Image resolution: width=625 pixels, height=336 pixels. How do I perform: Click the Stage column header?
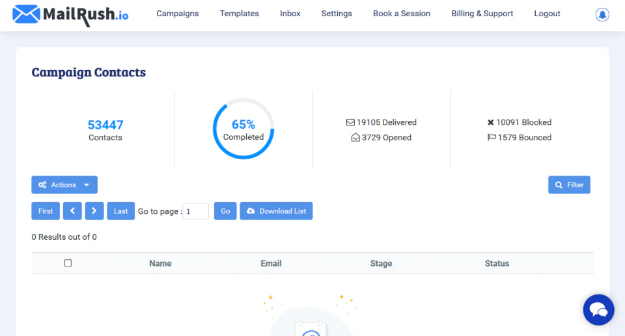click(x=381, y=263)
